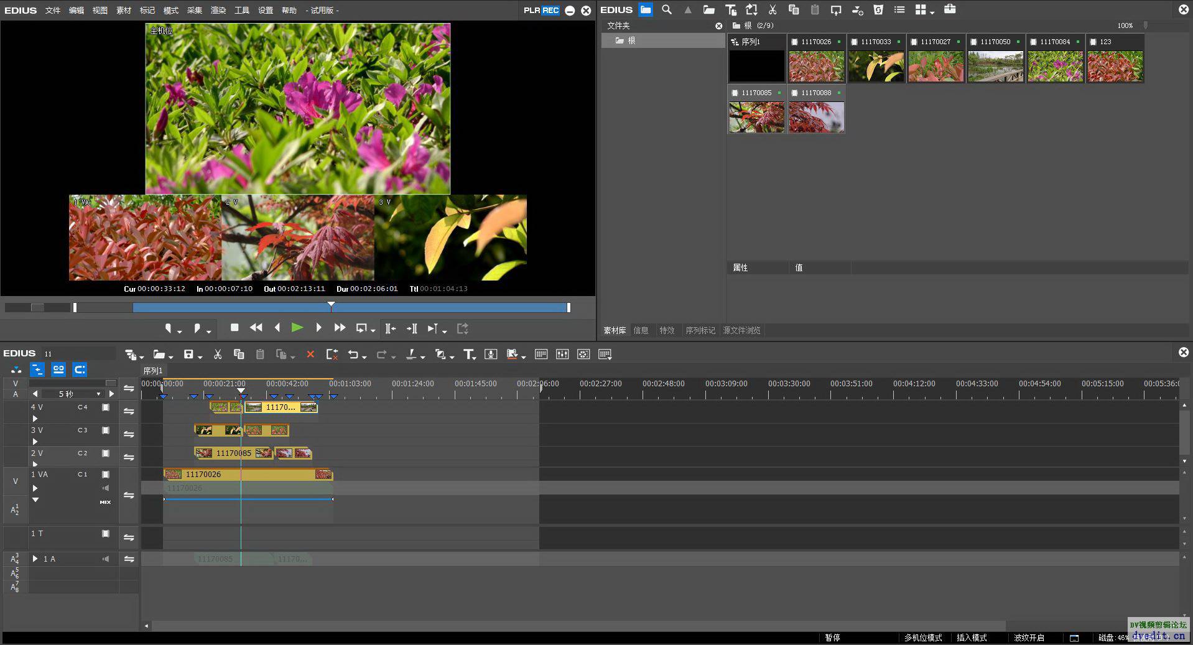
Task: Open the audio mixer icon in the timeline toolbar
Action: 562,355
